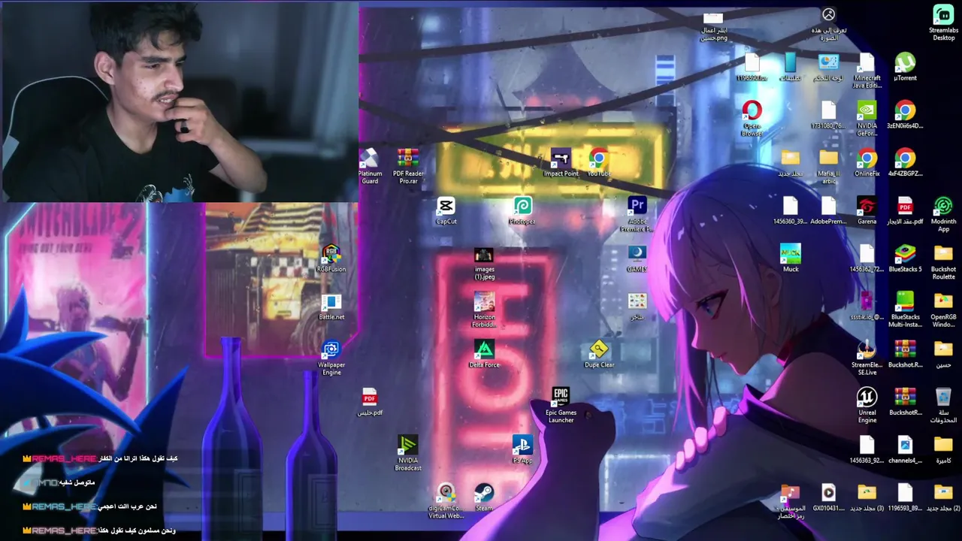Launch Dupe Clear
The image size is (962, 541).
coord(599,354)
